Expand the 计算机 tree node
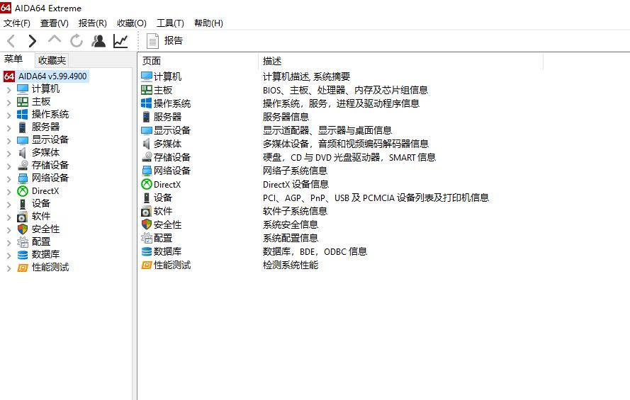This screenshot has height=400, width=630. point(9,90)
